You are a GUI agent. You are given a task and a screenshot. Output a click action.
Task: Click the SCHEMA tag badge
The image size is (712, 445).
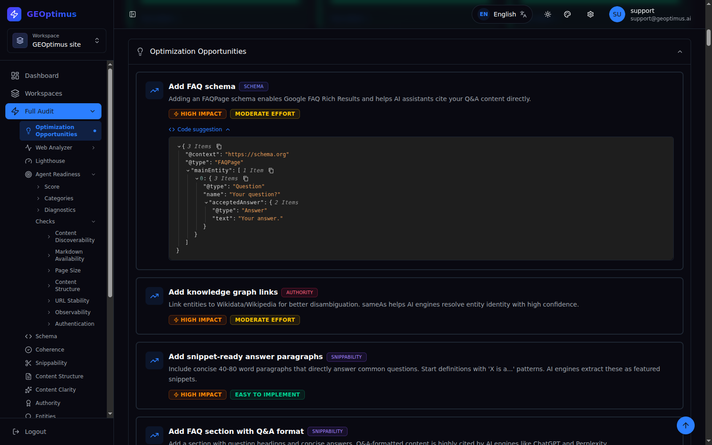pos(254,87)
